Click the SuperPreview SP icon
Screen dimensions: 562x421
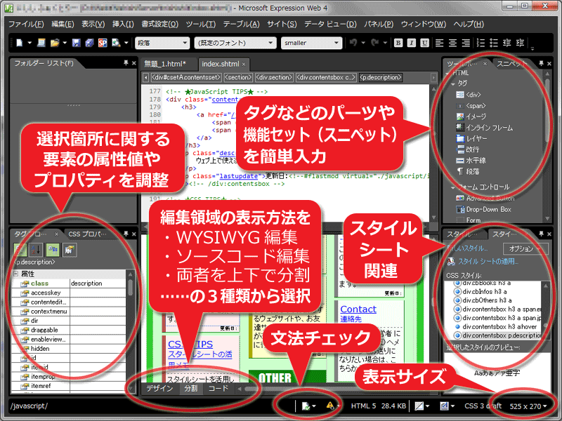[x=103, y=43]
